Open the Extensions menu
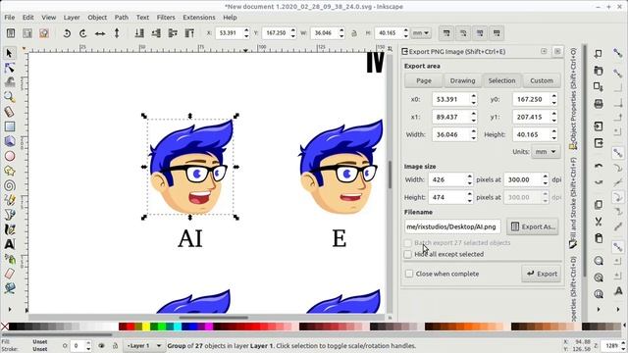The width and height of the screenshot is (628, 353). [x=199, y=18]
